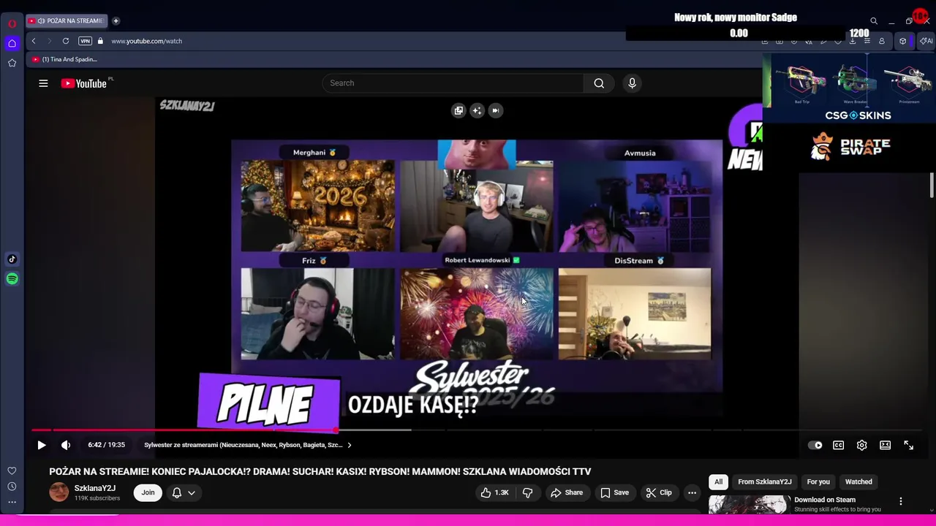
Task: Open the Tina And Spadin bookmark
Action: (64, 59)
